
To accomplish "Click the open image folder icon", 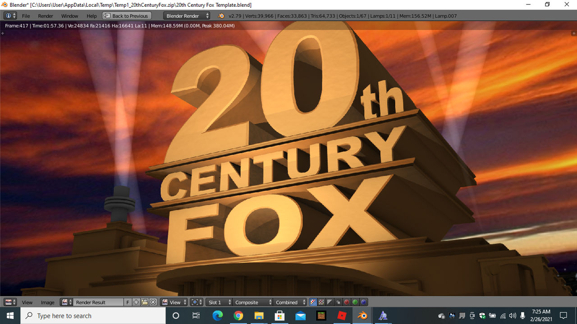I will (x=145, y=302).
